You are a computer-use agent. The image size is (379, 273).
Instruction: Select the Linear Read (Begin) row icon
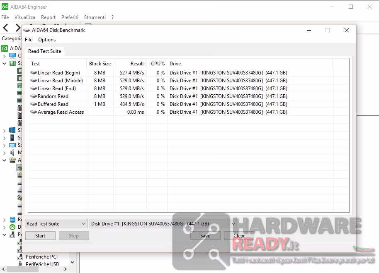tap(34, 72)
